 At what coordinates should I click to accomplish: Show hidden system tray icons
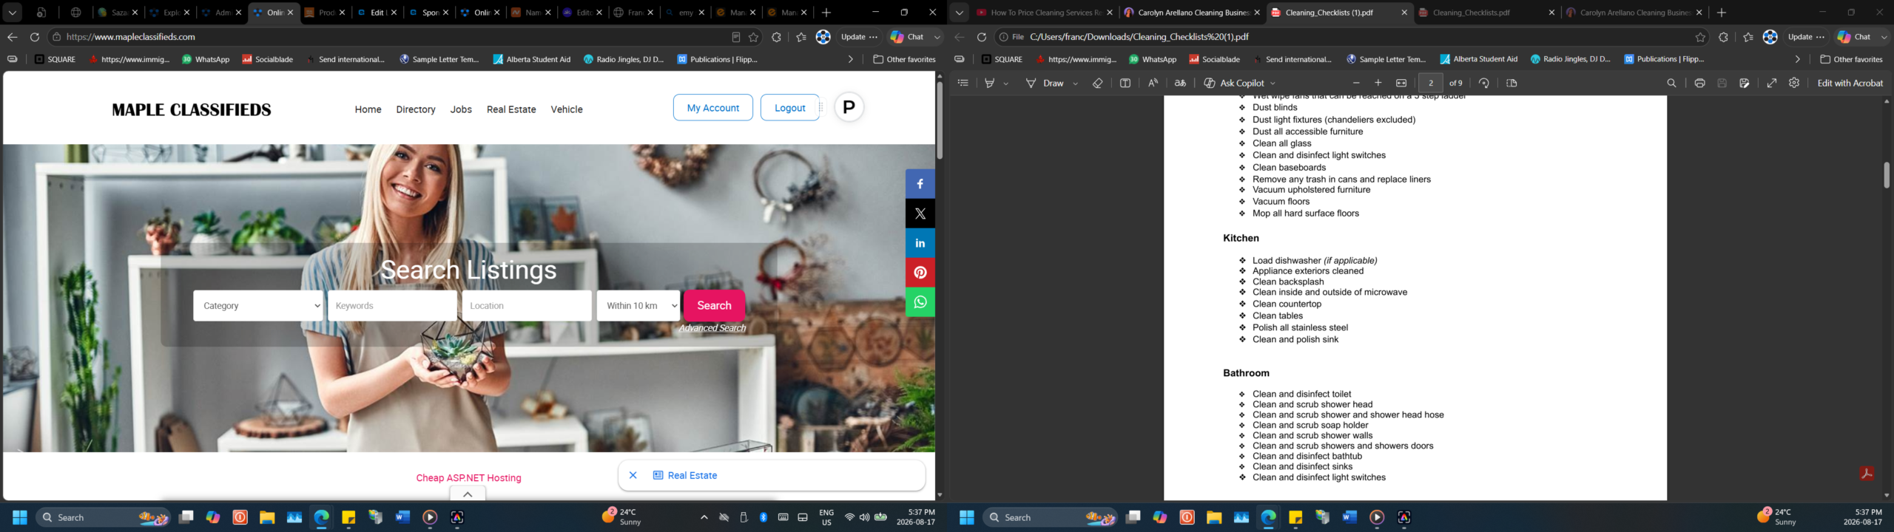(x=704, y=517)
